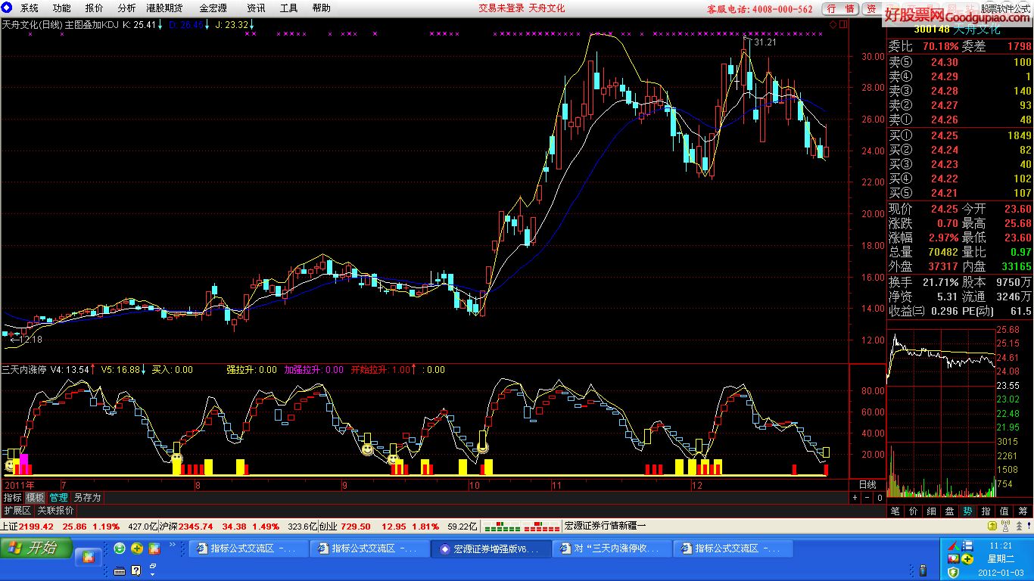
Task: Open the 分析 menu
Action: [127, 8]
